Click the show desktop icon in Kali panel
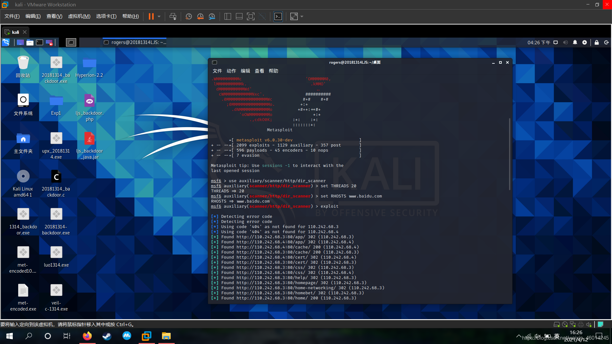 [20, 42]
